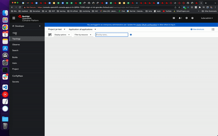Click the browser back arrow
Image resolution: width=218 pixels, height=136 pixels.
point(12,7)
